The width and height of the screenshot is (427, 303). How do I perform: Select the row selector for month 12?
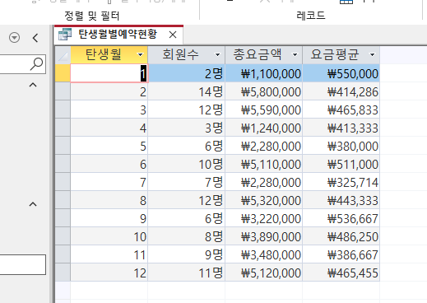coord(63,273)
